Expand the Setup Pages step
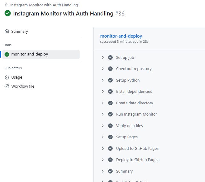 point(103,137)
